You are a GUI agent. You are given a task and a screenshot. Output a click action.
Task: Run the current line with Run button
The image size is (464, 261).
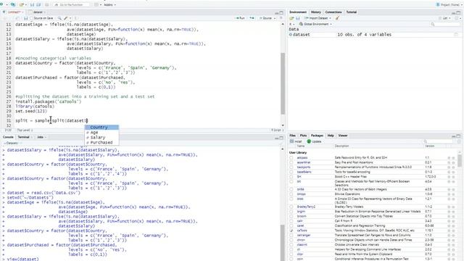(240, 18)
